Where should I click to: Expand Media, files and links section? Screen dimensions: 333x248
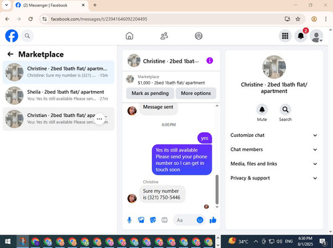[274, 164]
